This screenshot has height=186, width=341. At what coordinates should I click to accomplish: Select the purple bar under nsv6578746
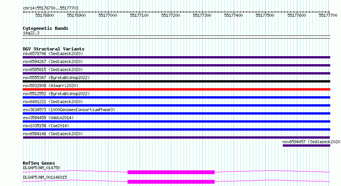point(176,57)
